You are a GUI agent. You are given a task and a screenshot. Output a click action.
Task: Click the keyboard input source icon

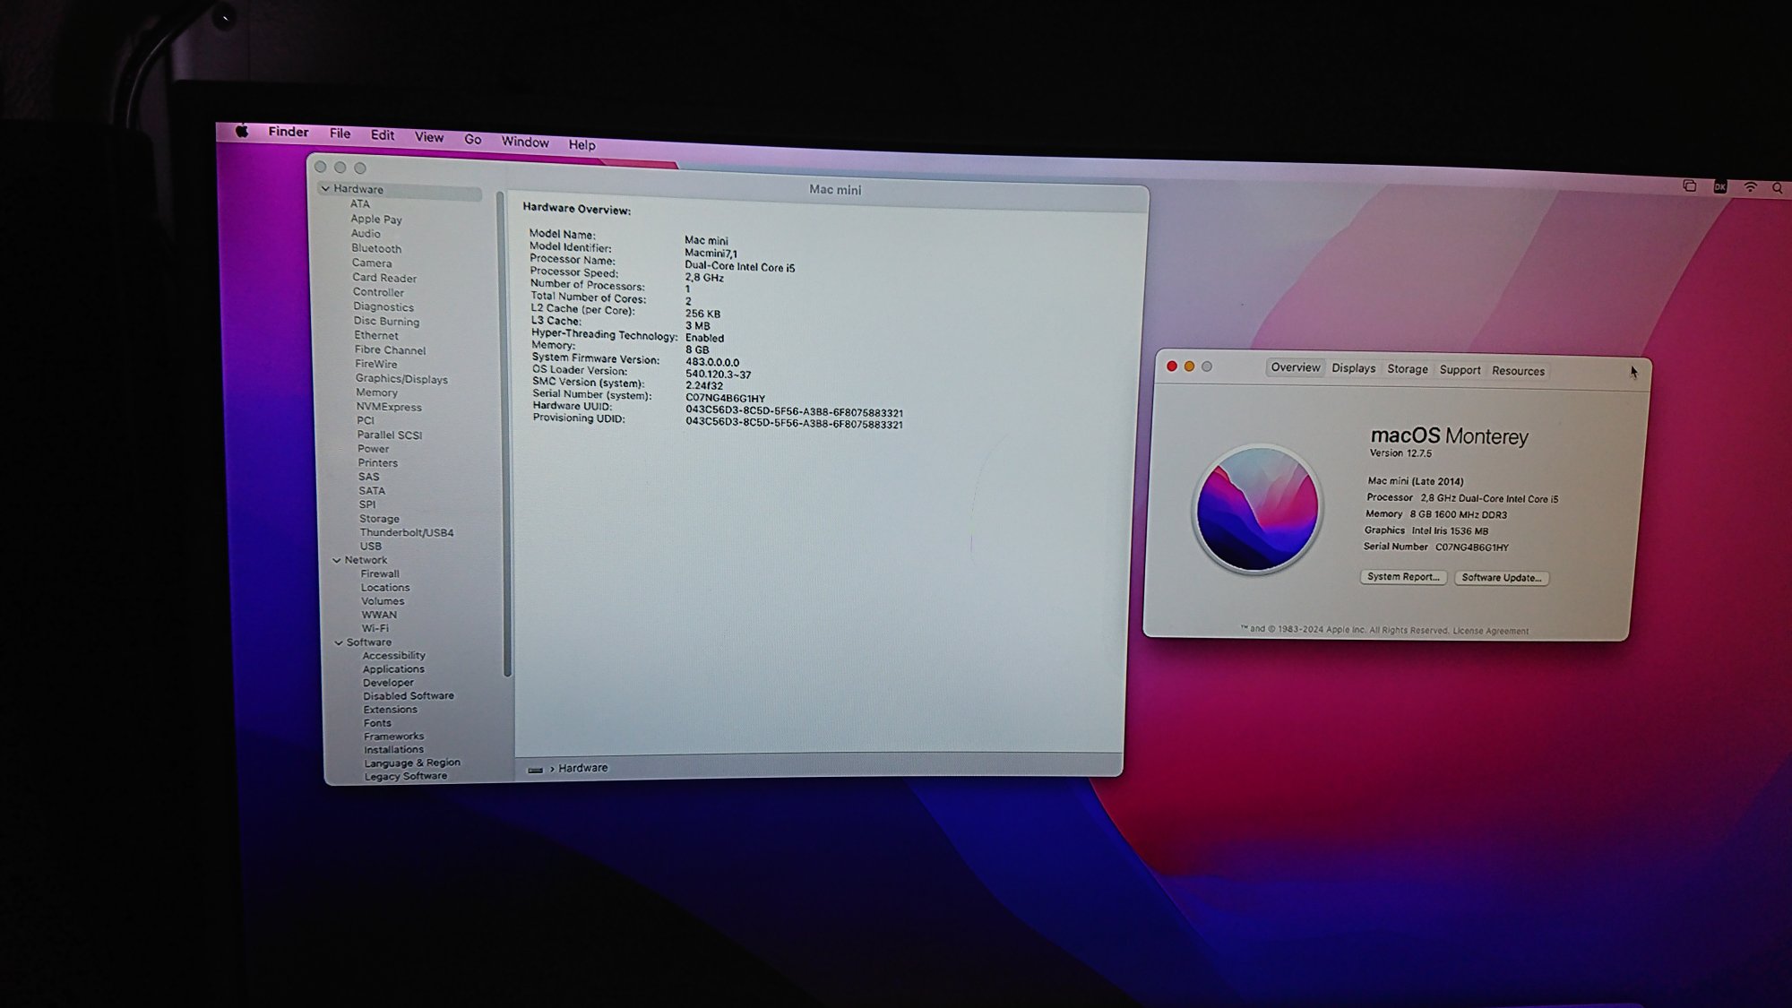click(x=1719, y=186)
